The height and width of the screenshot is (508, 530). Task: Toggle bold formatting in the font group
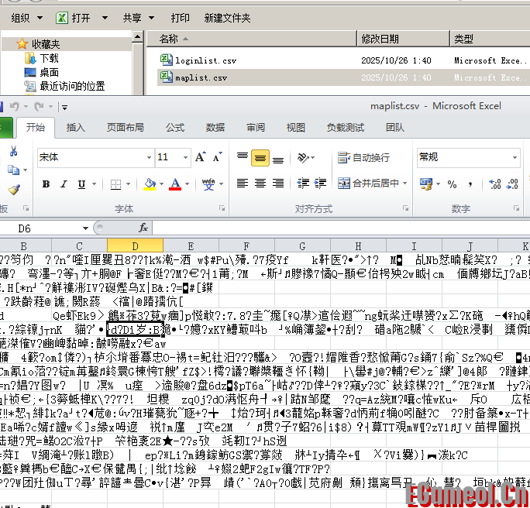[46, 184]
